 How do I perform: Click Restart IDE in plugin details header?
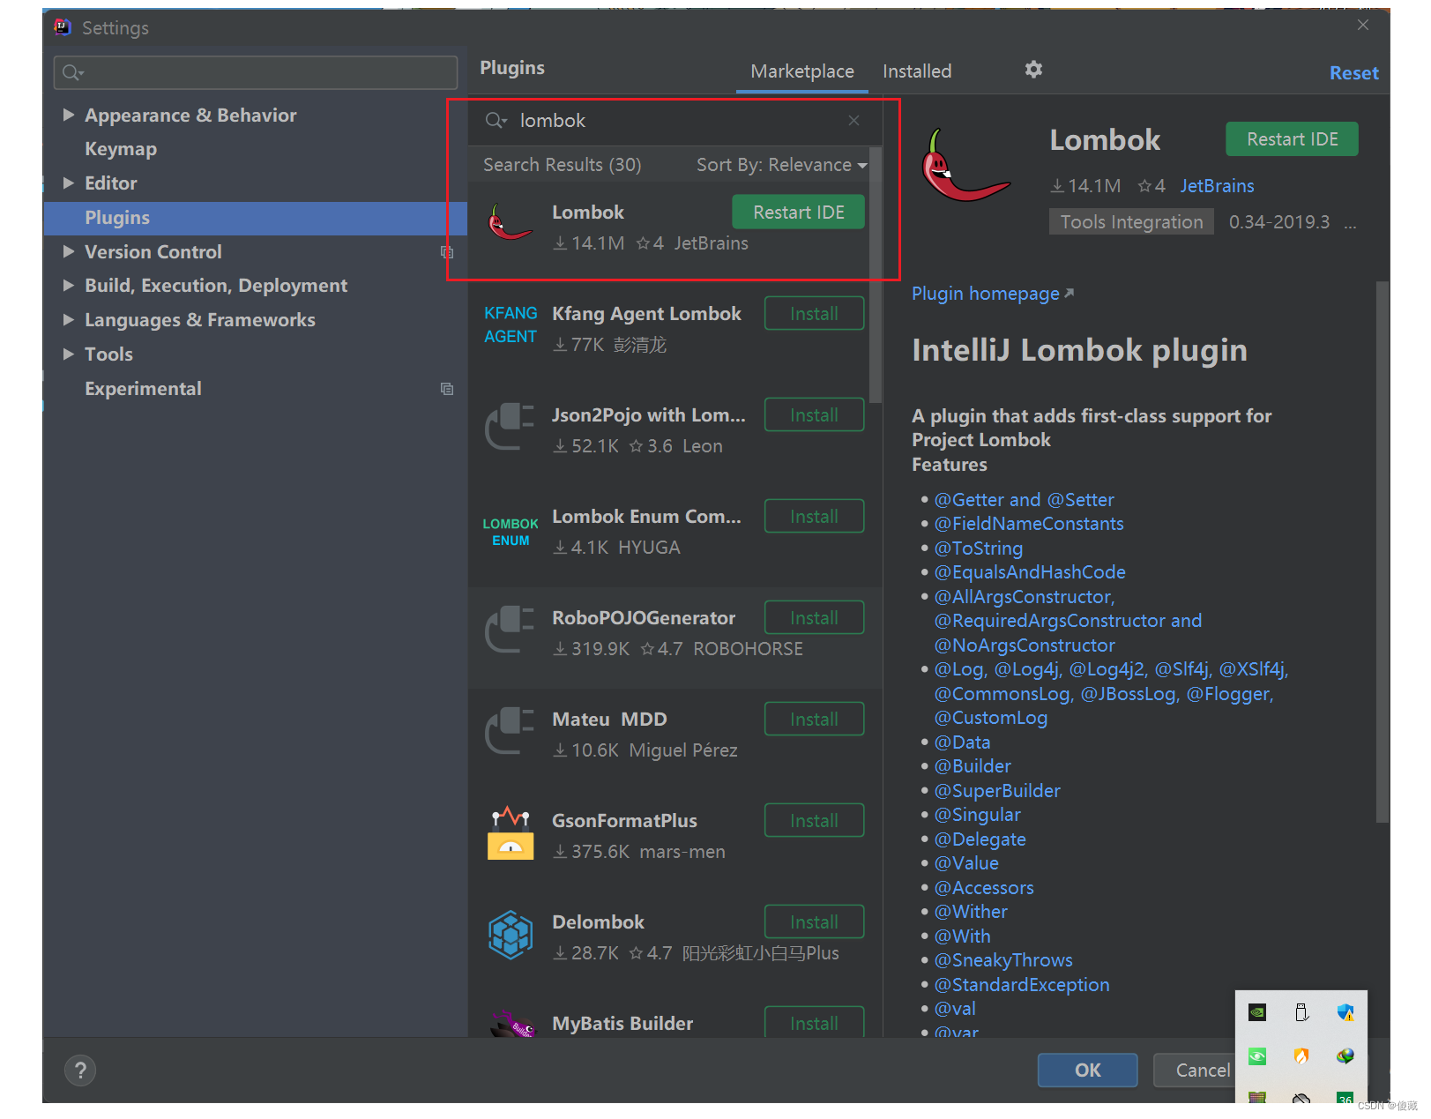point(1292,138)
